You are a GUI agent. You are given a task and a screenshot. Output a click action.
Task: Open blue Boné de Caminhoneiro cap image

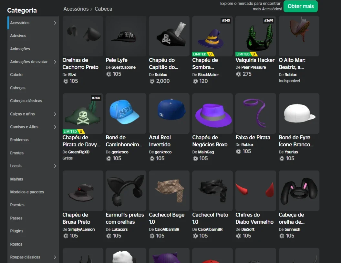point(126,113)
